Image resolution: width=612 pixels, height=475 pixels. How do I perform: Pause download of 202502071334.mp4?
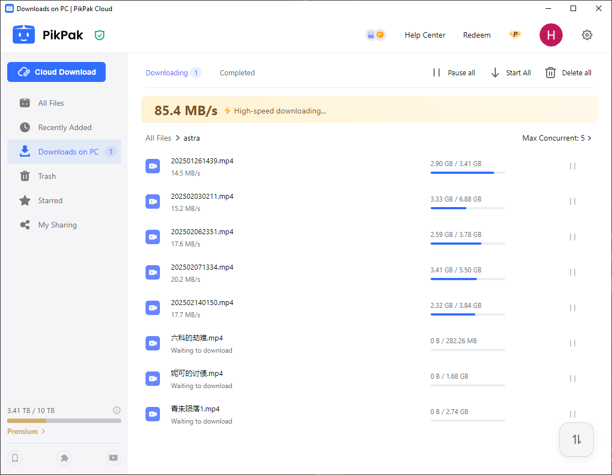click(x=572, y=272)
